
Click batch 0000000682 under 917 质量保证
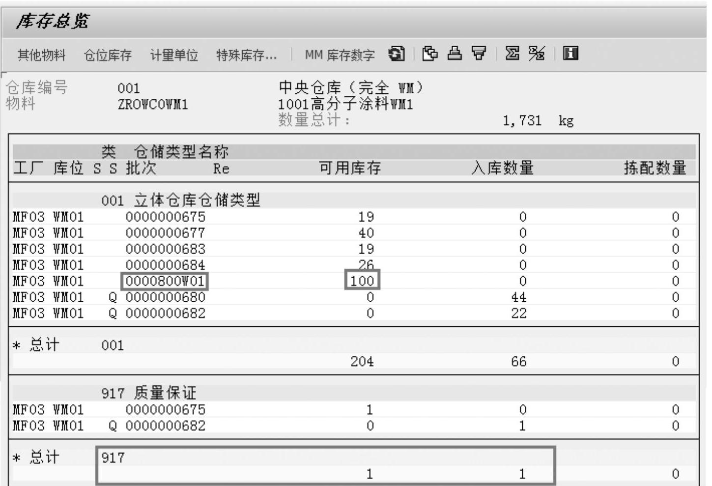[x=166, y=426]
